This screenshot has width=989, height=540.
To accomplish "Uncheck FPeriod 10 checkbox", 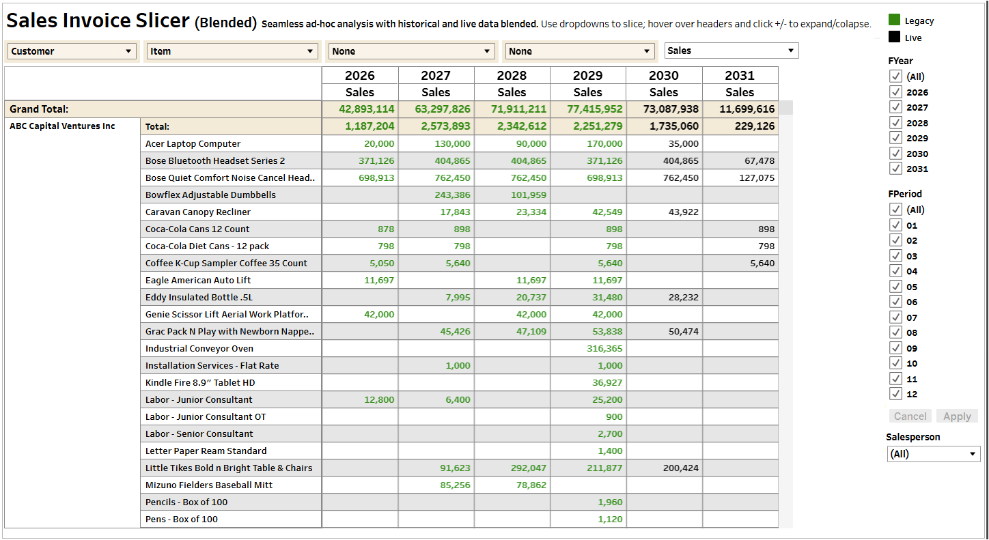I will click(896, 363).
